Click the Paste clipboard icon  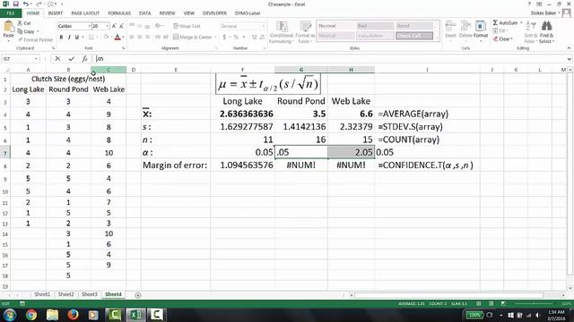click(x=8, y=27)
